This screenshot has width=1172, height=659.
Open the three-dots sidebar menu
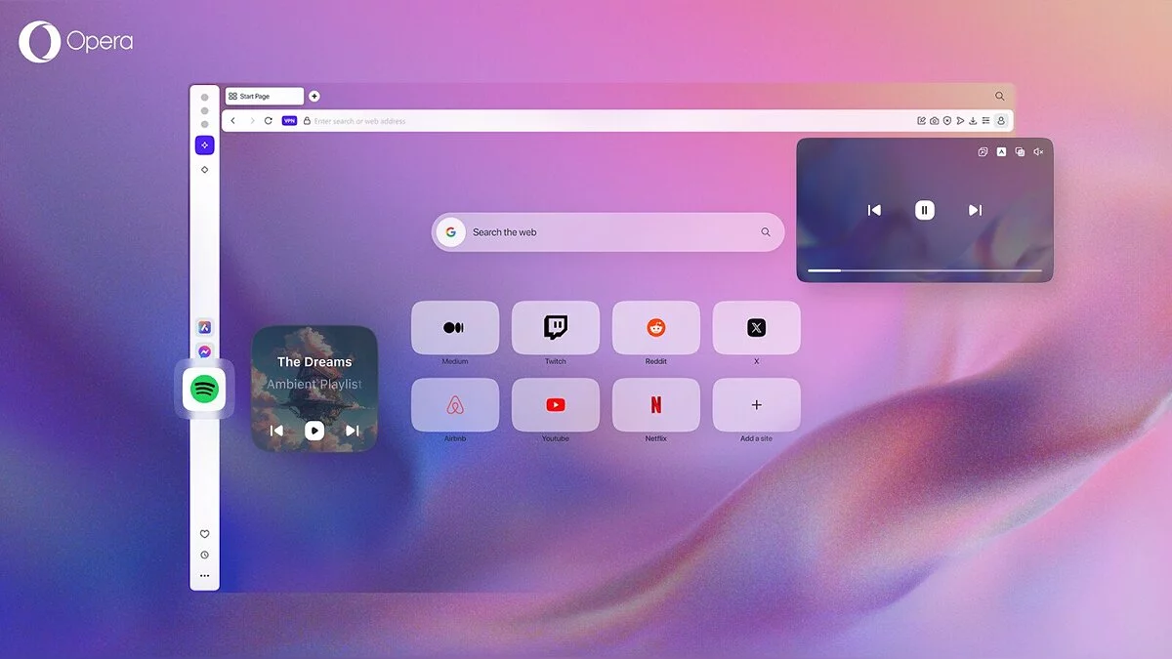click(204, 576)
